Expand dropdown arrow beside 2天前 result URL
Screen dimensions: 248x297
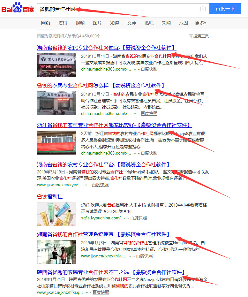[x=135, y=153]
